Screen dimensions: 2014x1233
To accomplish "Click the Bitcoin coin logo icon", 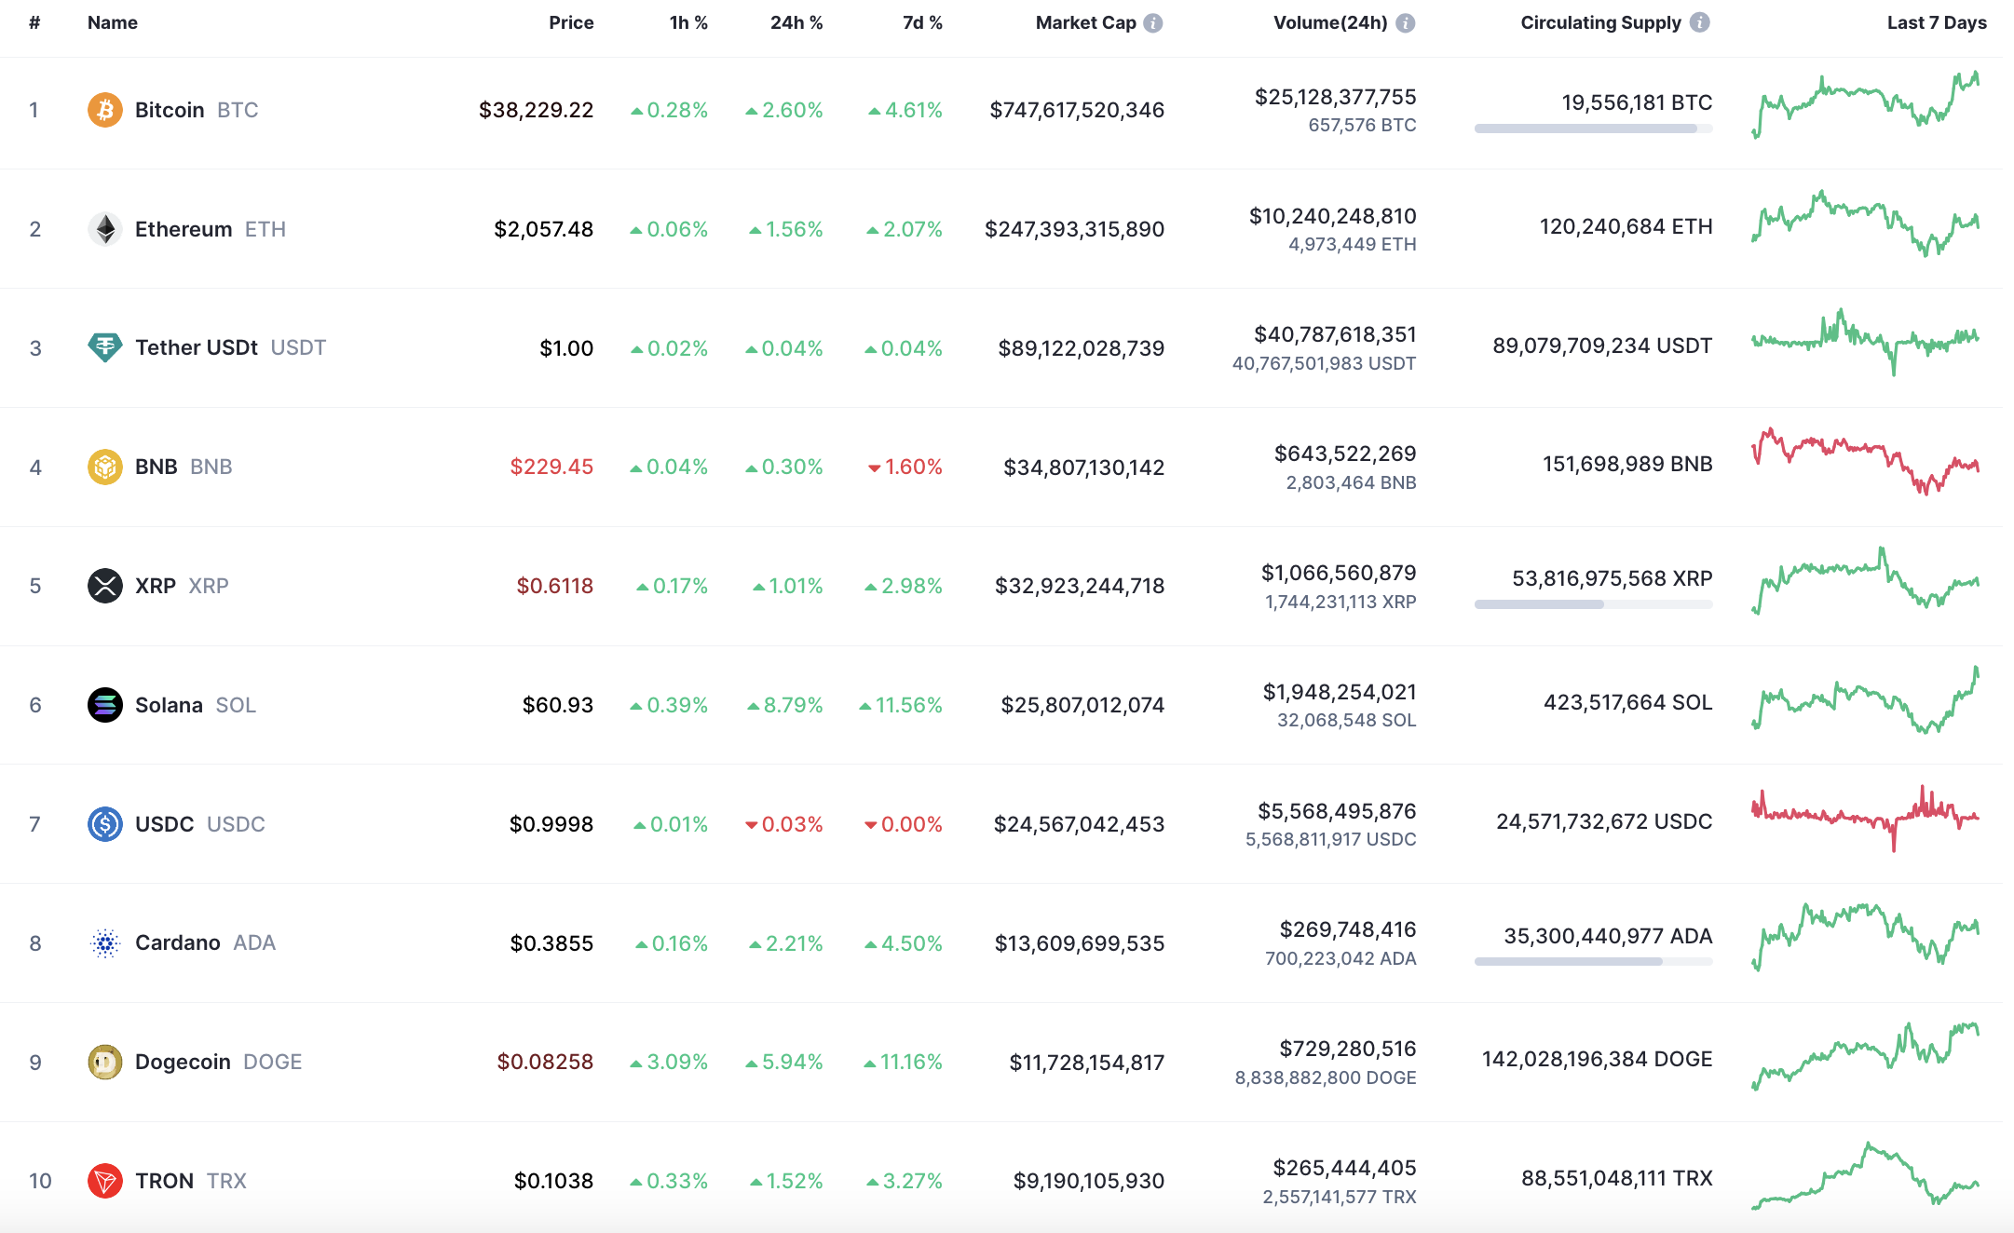I will 105,110.
